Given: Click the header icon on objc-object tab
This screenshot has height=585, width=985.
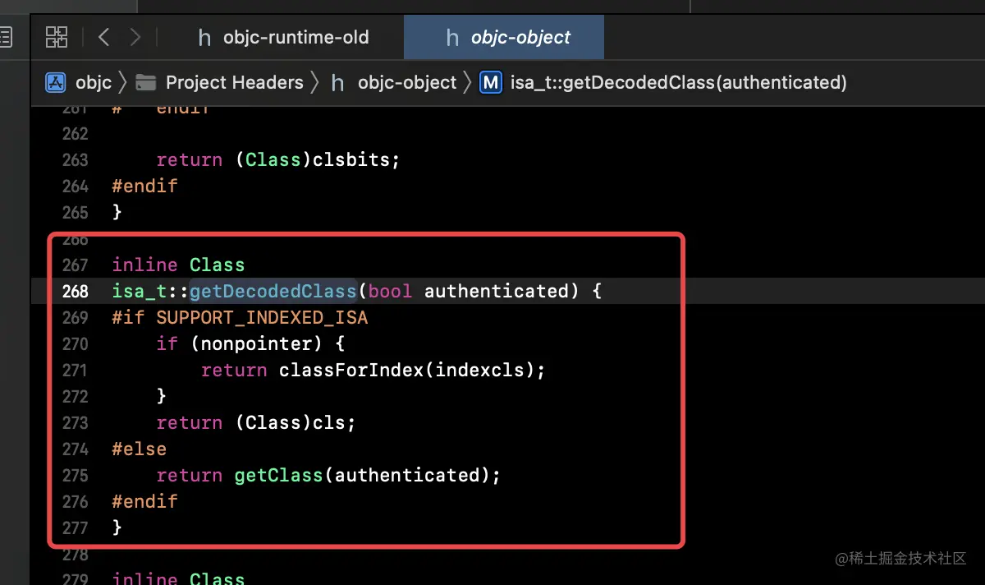Looking at the screenshot, I should (452, 38).
